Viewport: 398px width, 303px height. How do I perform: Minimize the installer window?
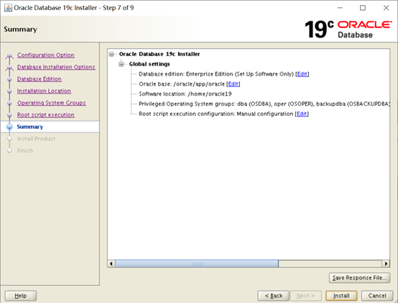340,8
